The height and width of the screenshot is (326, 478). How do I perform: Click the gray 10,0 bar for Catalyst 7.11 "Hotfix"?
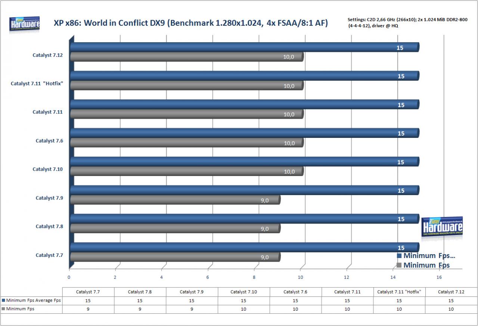tap(187, 86)
